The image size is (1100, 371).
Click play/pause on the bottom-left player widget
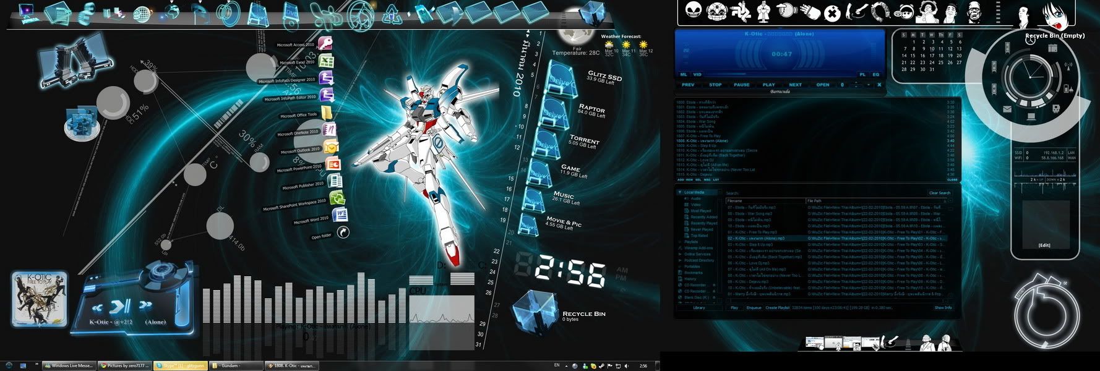tap(121, 305)
